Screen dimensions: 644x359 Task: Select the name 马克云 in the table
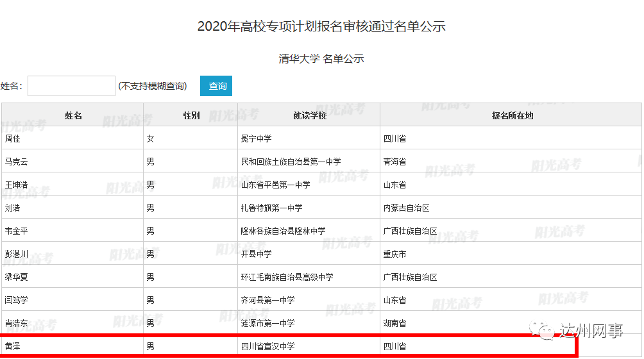pos(17,162)
